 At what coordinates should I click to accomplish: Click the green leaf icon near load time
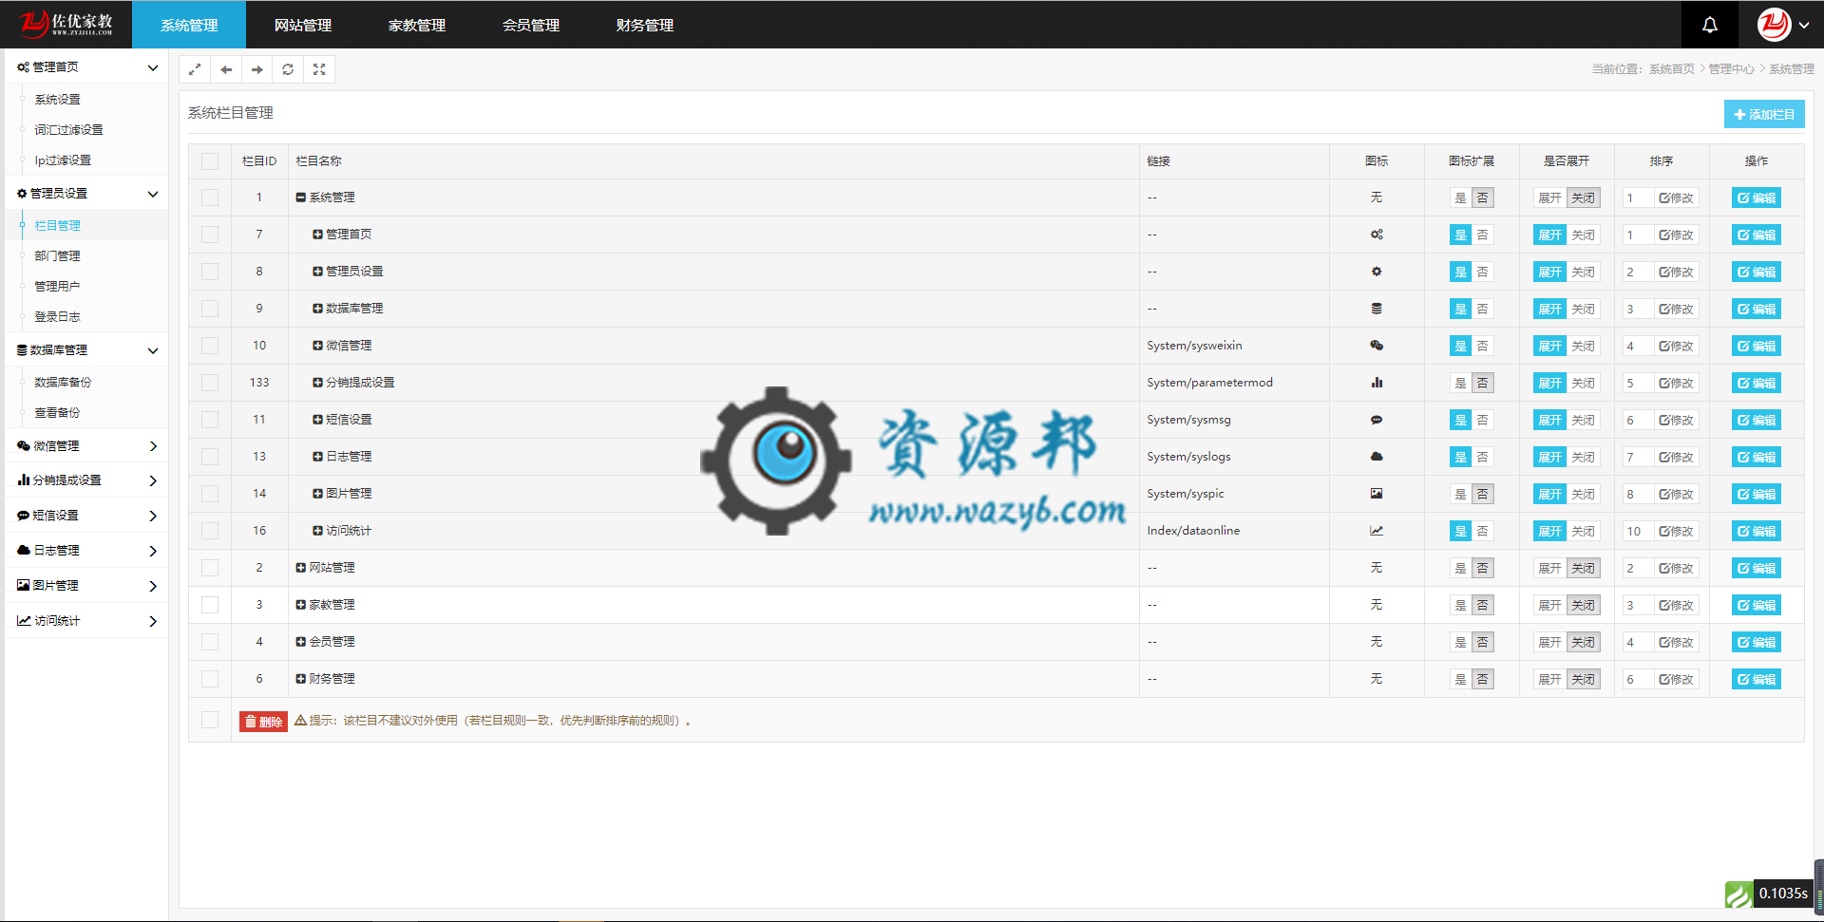[1738, 894]
